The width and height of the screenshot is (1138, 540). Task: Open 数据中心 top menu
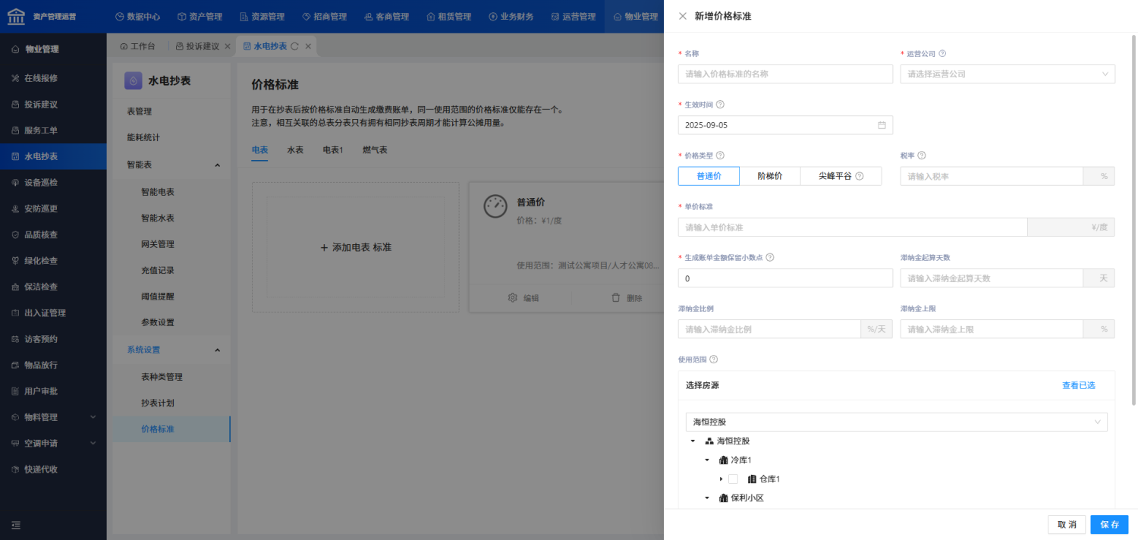point(137,16)
